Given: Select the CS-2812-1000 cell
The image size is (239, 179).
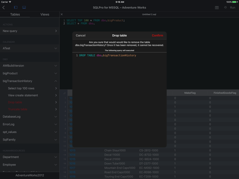Looking at the screenshot, I should pos(149,150).
